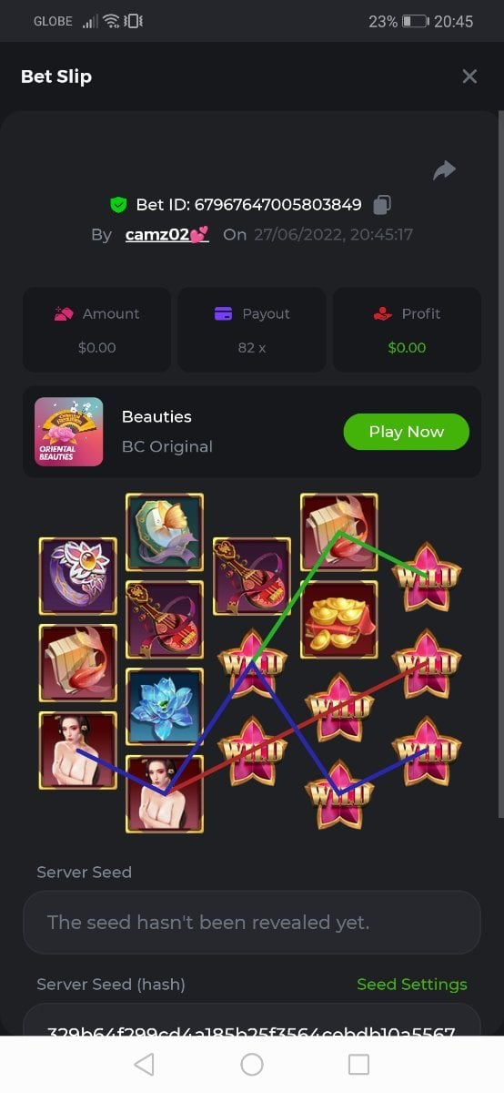Click the Amount coins icon

coord(64,313)
